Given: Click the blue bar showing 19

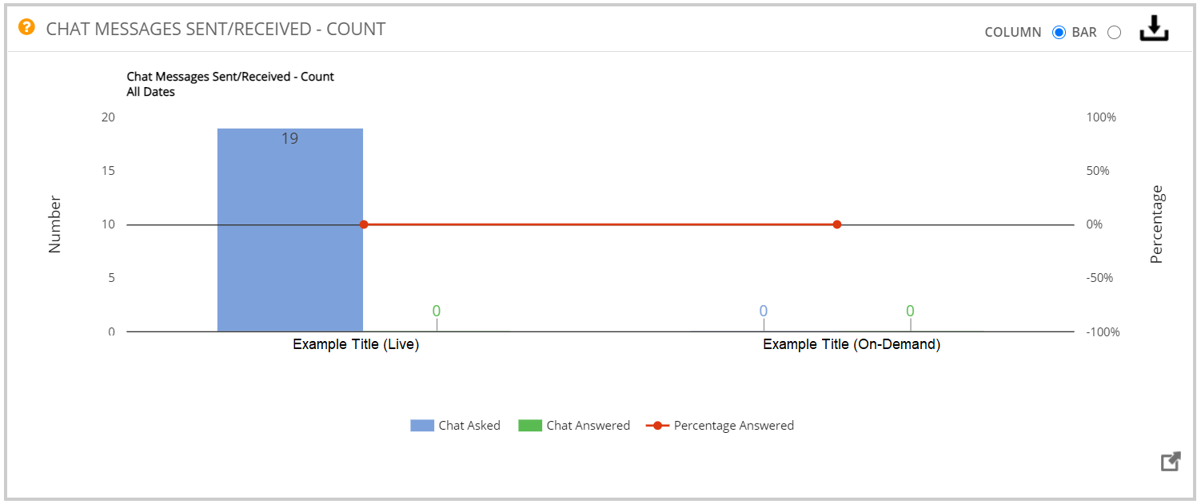Looking at the screenshot, I should point(290,230).
